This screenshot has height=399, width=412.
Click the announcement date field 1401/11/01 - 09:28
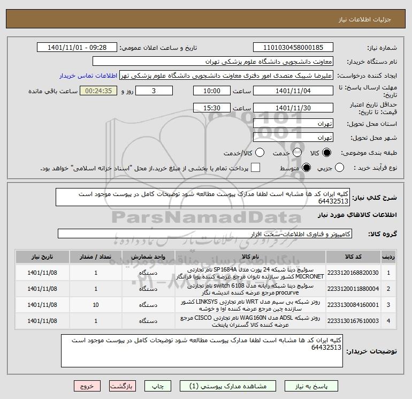(x=77, y=48)
